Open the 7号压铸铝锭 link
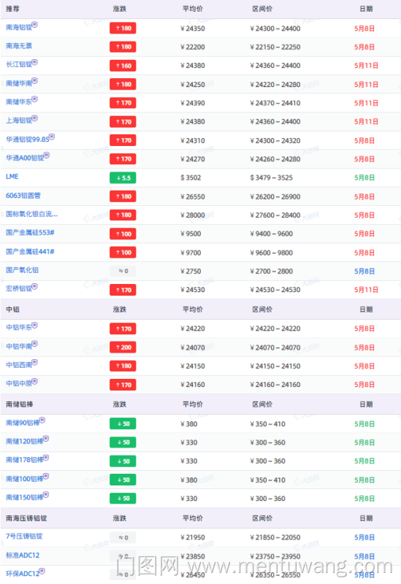Viewport: 401px width, 584px height. (24, 537)
